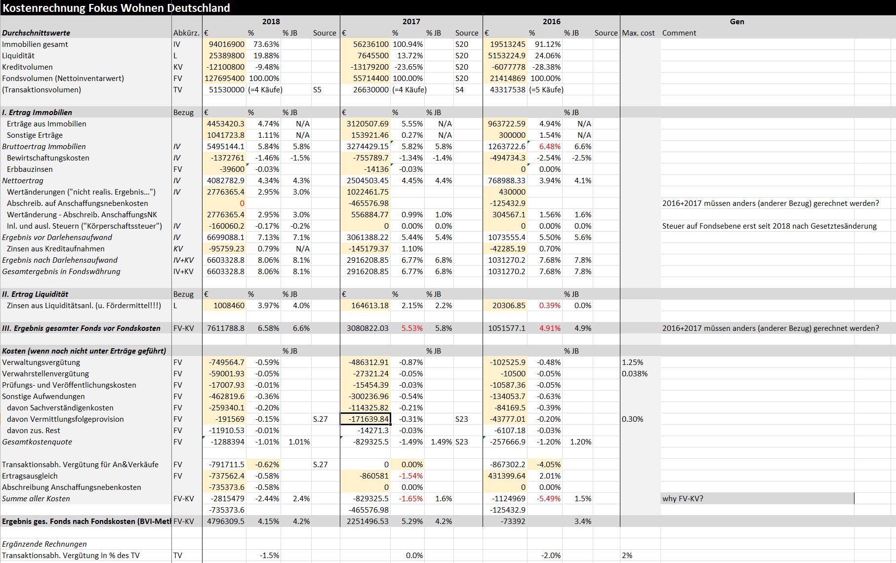This screenshot has width=896, height=563.
Task: Select the cell with value -95759.23
Action: (x=225, y=249)
